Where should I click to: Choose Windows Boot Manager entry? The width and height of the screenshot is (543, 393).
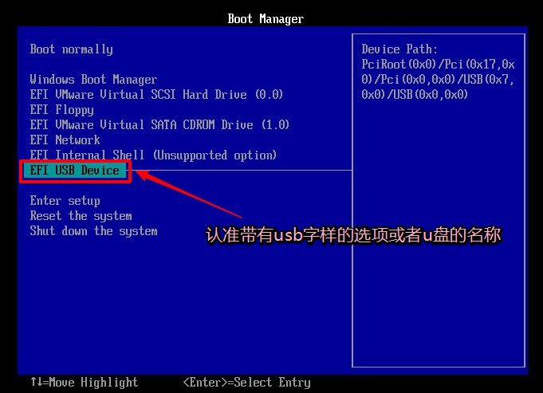pos(93,80)
